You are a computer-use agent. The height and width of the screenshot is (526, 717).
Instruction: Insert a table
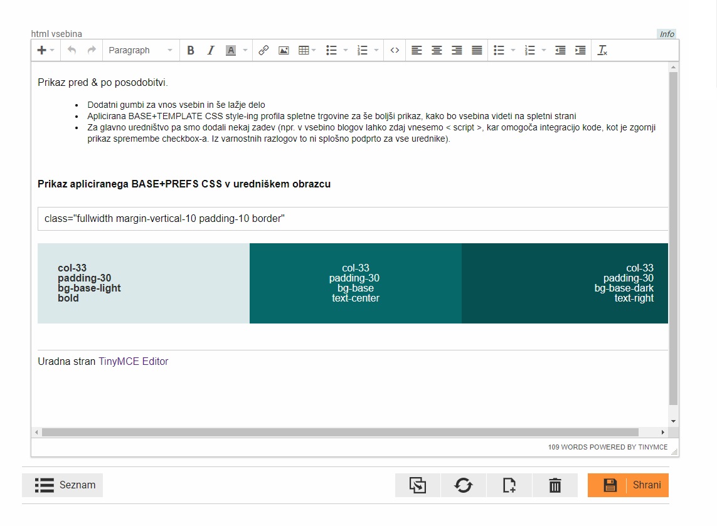pos(304,50)
